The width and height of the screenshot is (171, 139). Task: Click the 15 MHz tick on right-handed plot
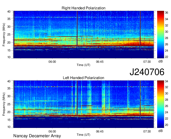click(x=9, y=50)
